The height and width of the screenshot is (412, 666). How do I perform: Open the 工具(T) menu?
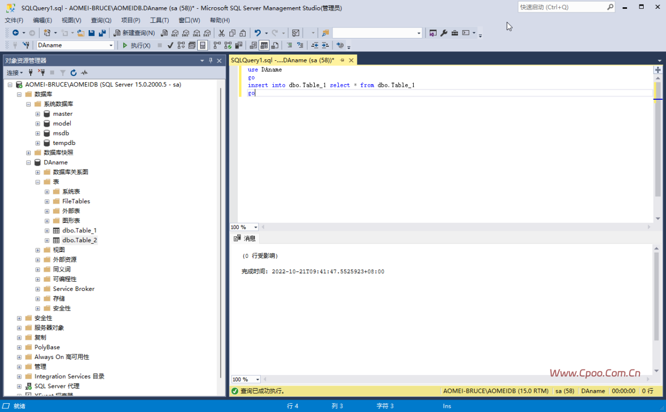pyautogui.click(x=159, y=20)
